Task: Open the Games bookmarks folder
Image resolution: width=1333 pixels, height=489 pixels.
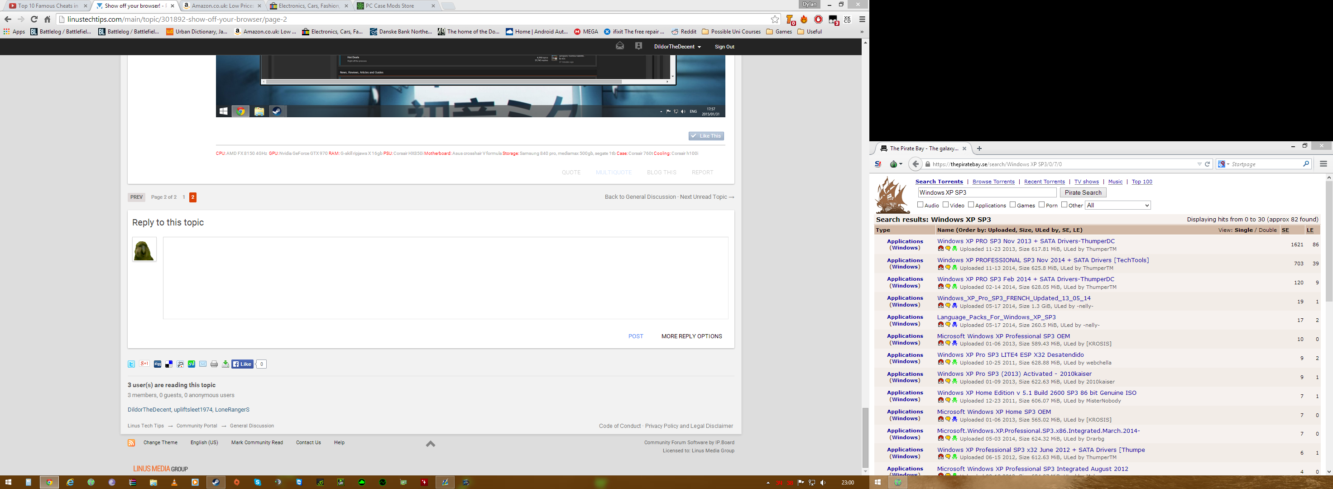Action: [x=779, y=32]
